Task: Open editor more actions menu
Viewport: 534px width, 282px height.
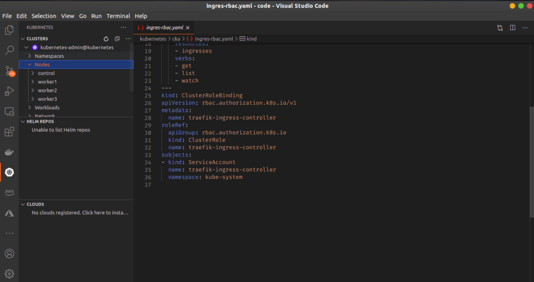Action: (525, 28)
